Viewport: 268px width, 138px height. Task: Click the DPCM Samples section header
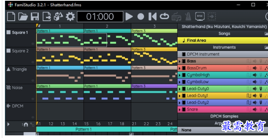pos(223,116)
